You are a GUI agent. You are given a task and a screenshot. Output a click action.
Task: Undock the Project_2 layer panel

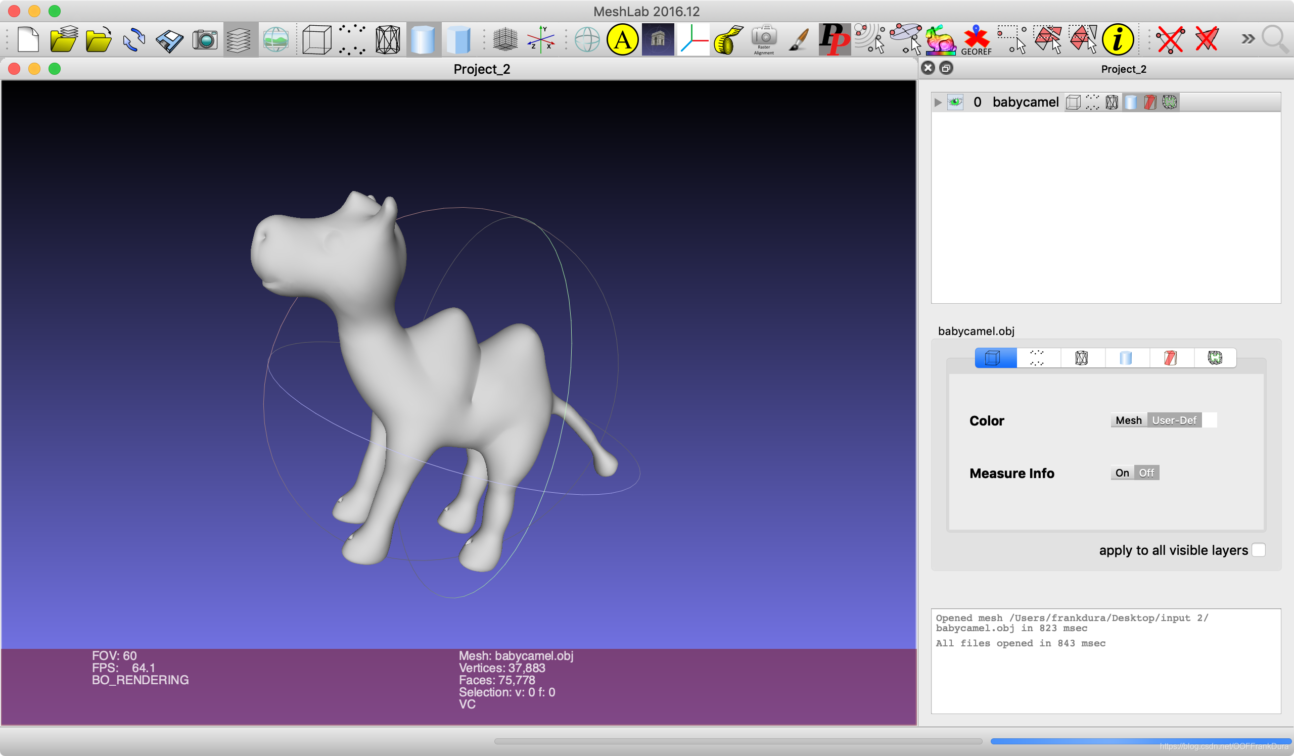[x=946, y=68]
